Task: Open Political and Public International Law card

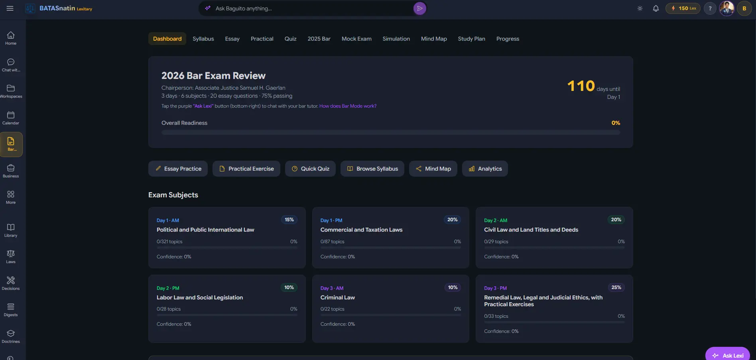Action: 227,238
